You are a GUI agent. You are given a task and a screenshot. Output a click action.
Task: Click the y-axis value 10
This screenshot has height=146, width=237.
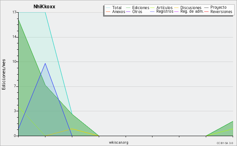point(14,62)
